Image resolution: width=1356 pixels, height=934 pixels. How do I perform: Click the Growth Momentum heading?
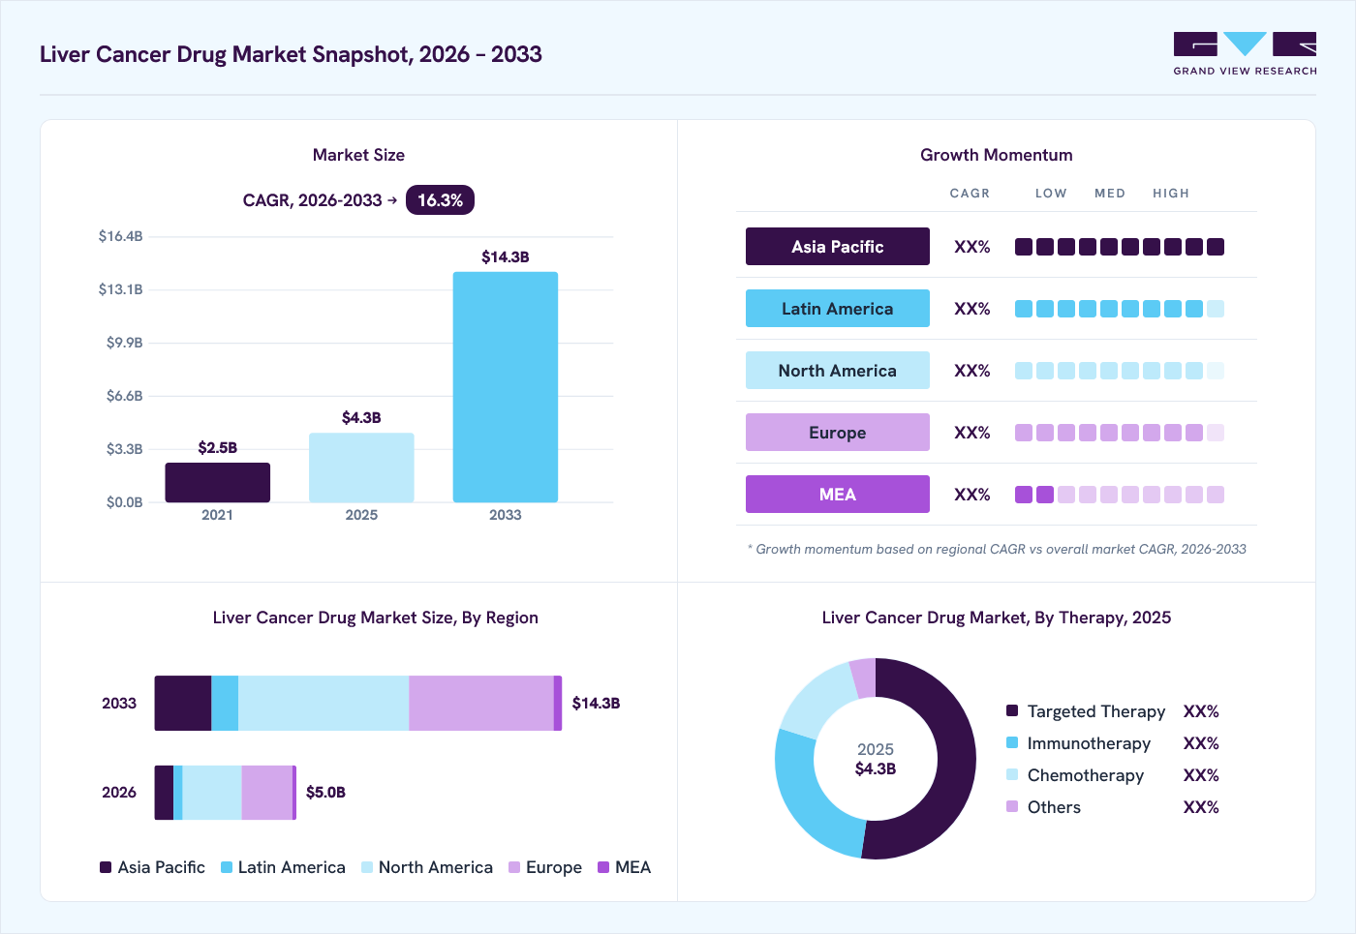pos(997,155)
